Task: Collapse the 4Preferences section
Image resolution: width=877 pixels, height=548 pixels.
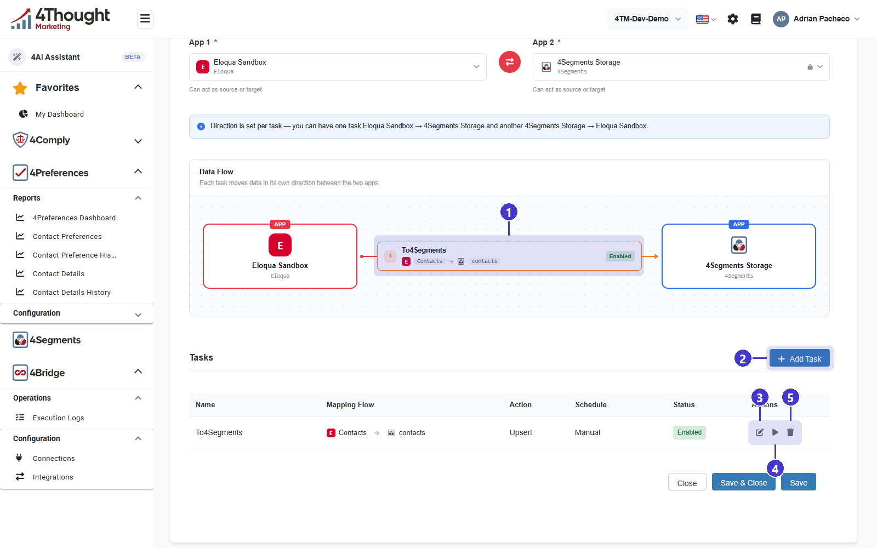Action: (x=138, y=172)
